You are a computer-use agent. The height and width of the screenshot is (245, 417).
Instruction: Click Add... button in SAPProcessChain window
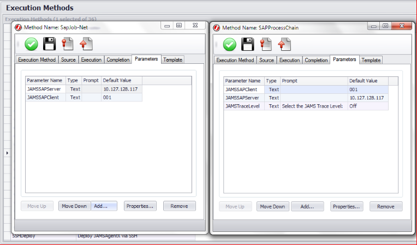307,206
